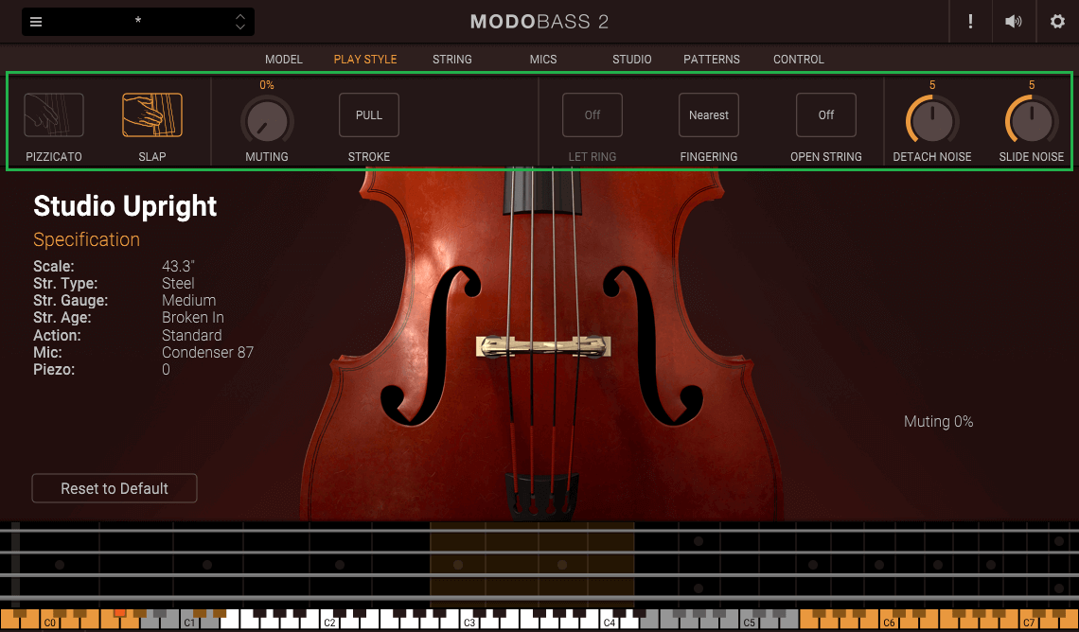Toggle the Let Ring Off button
The image size is (1079, 632).
(x=593, y=114)
